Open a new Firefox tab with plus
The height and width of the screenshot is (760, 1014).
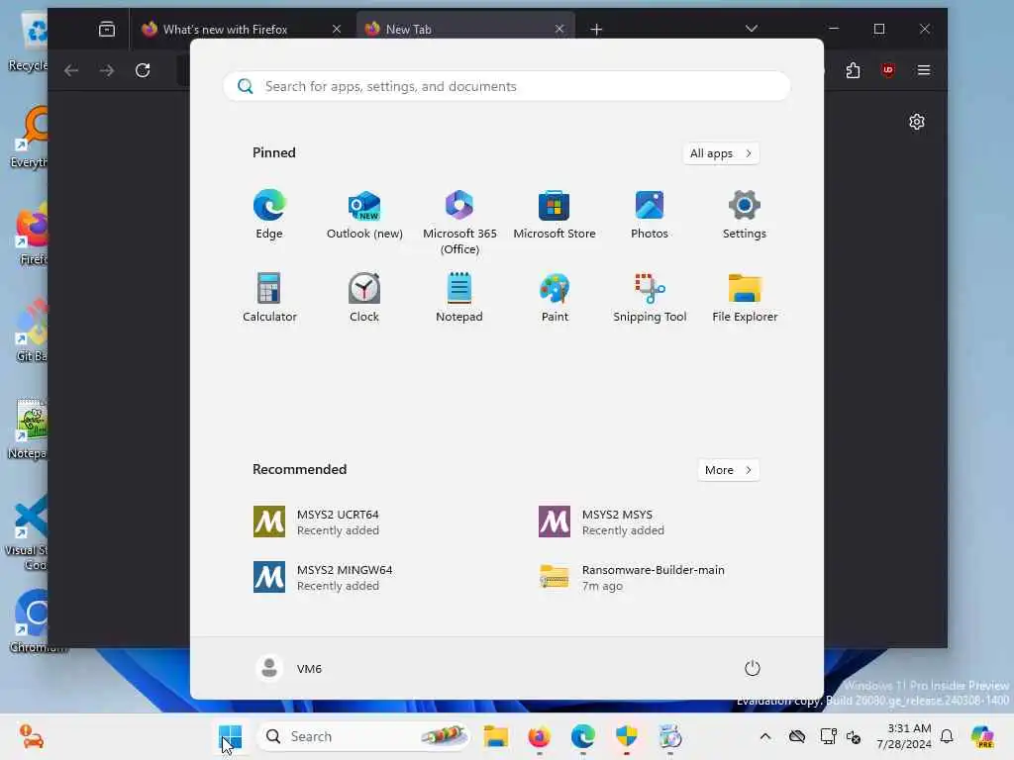(596, 29)
